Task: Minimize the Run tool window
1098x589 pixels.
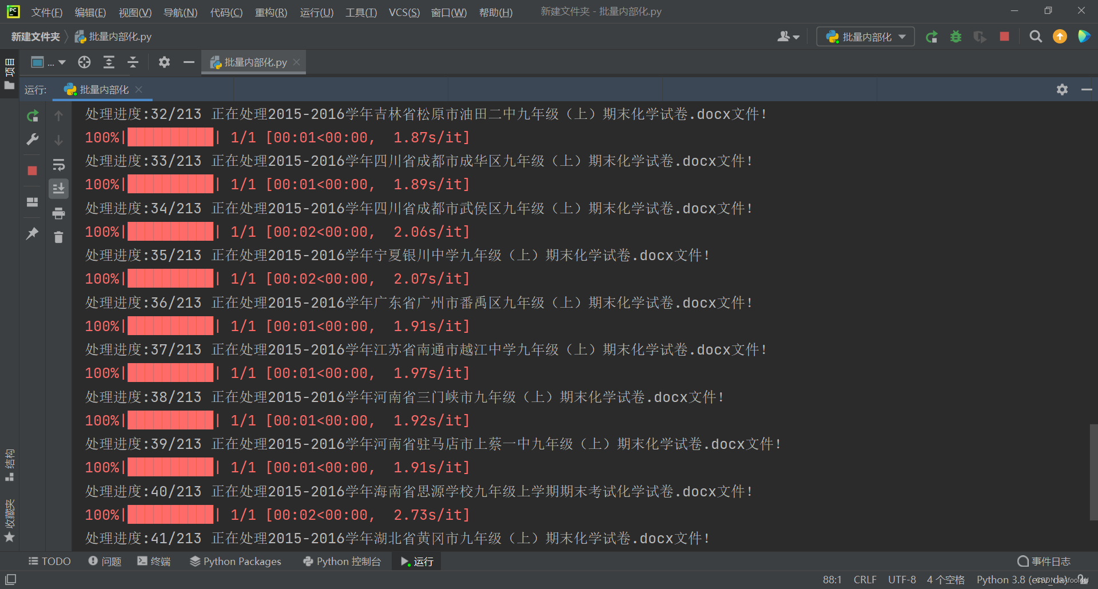Action: [x=1087, y=90]
